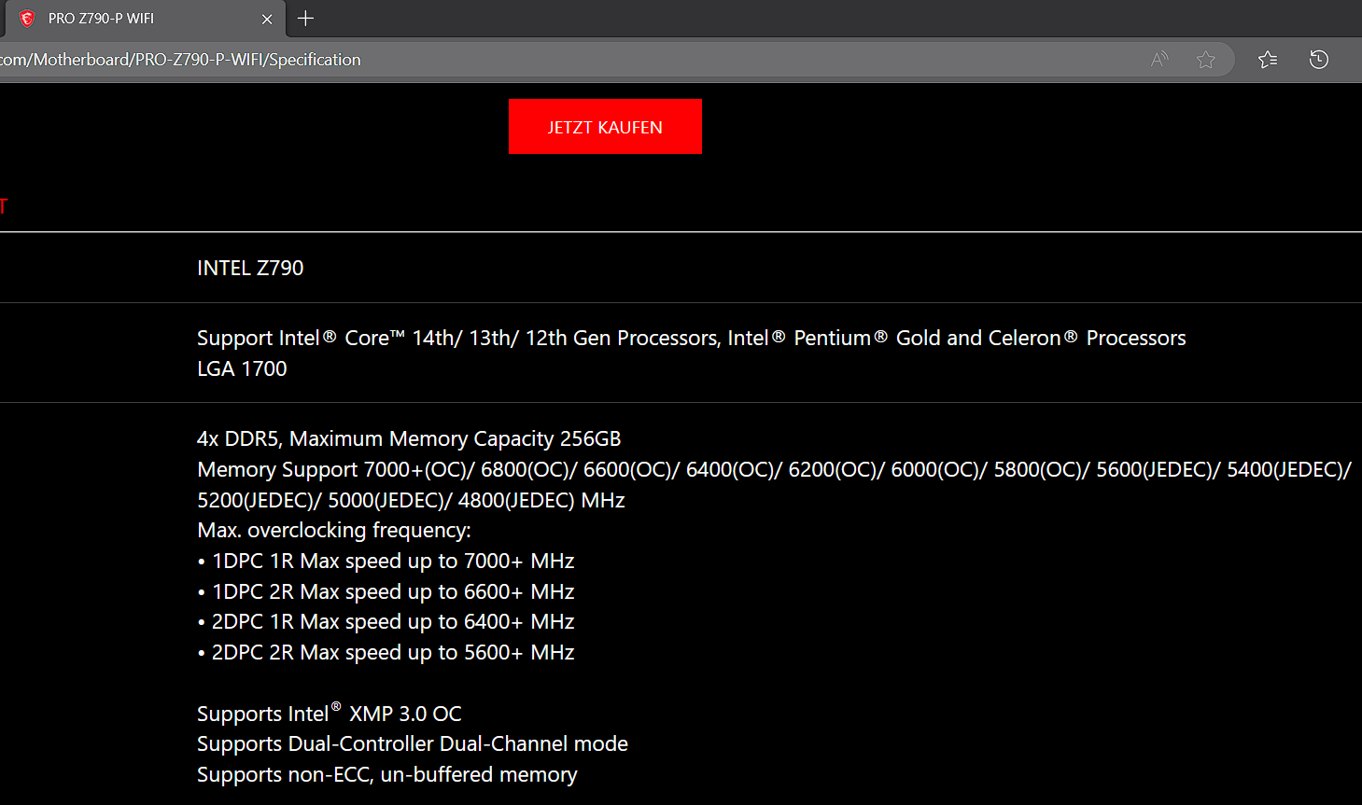Open the Favorites list icon
Image resolution: width=1362 pixels, height=805 pixels.
1267,59
